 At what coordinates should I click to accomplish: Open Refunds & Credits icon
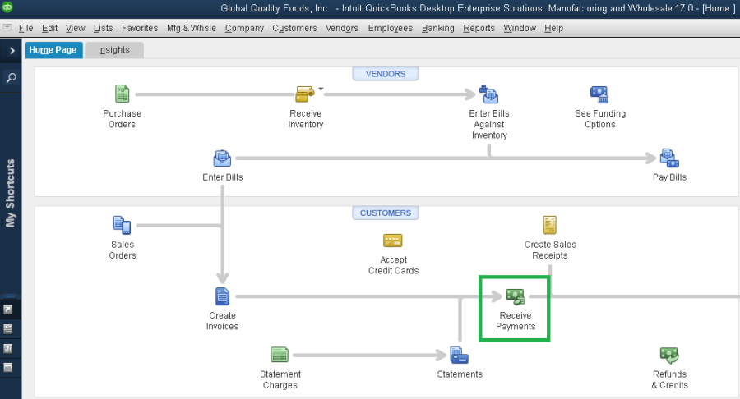(x=669, y=355)
